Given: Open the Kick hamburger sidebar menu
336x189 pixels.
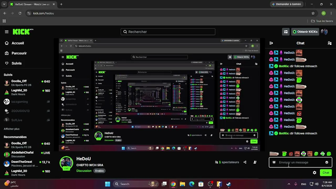Looking at the screenshot, I should (7, 32).
